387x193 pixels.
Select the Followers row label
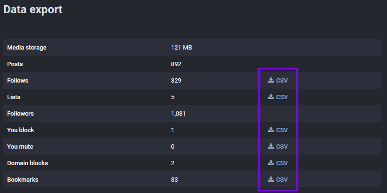20,114
